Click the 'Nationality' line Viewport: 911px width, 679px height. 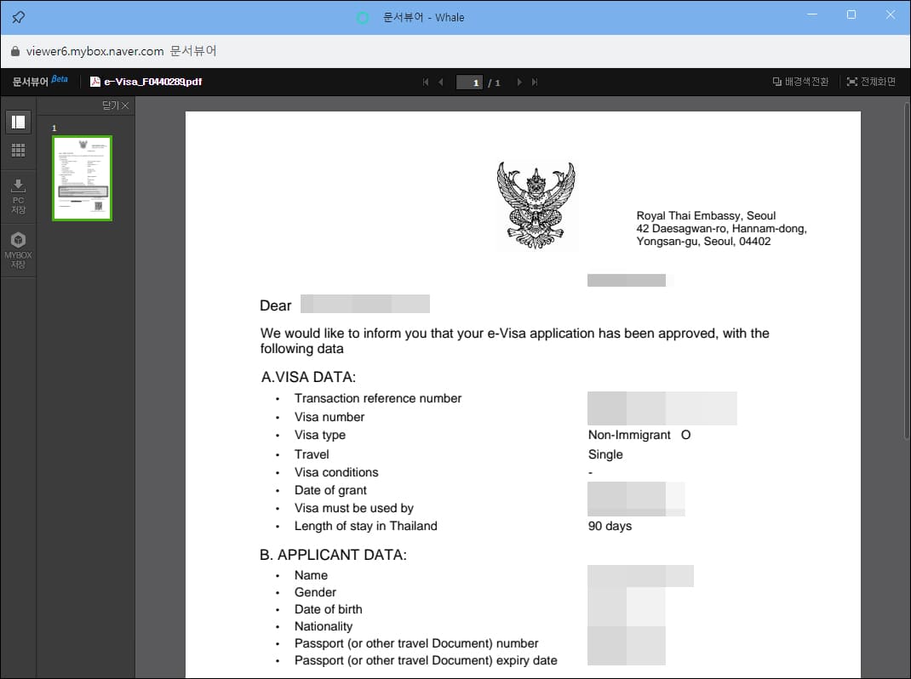tap(323, 626)
